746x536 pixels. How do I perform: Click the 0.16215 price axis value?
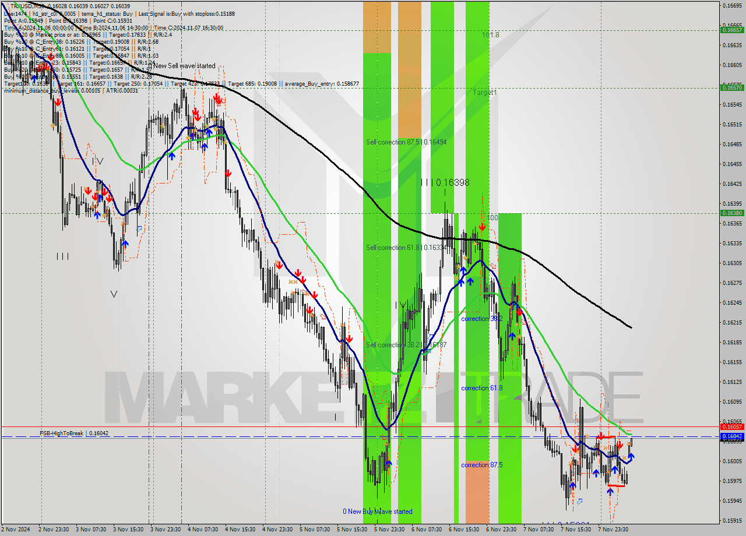[732, 322]
